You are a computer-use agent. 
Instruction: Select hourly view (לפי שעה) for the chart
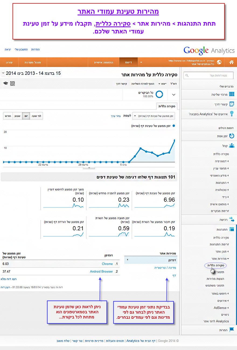click(36, 116)
